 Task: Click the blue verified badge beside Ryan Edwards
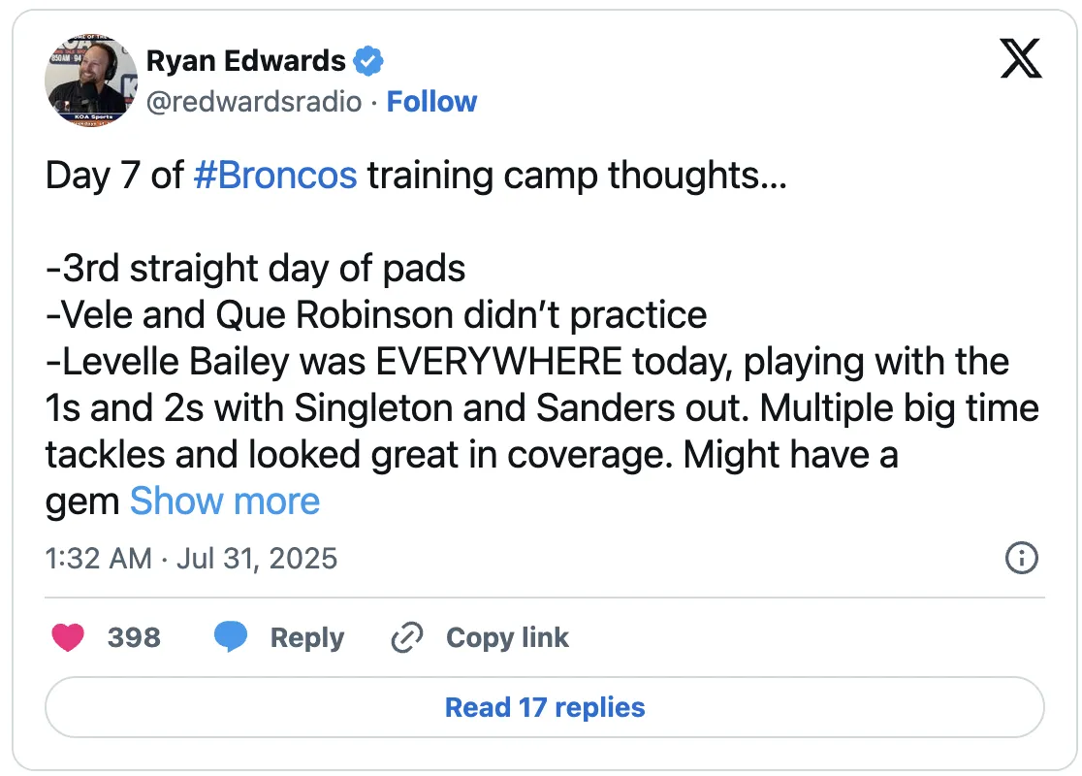point(368,61)
